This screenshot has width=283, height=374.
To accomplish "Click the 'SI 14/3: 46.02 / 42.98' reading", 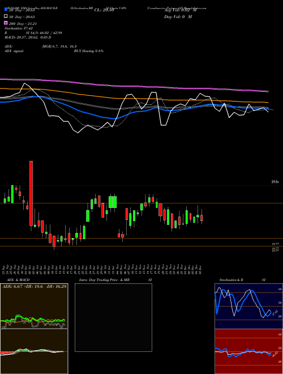I will pos(44,33).
